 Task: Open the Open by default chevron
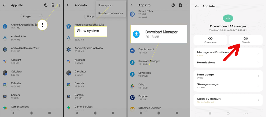[258, 100]
